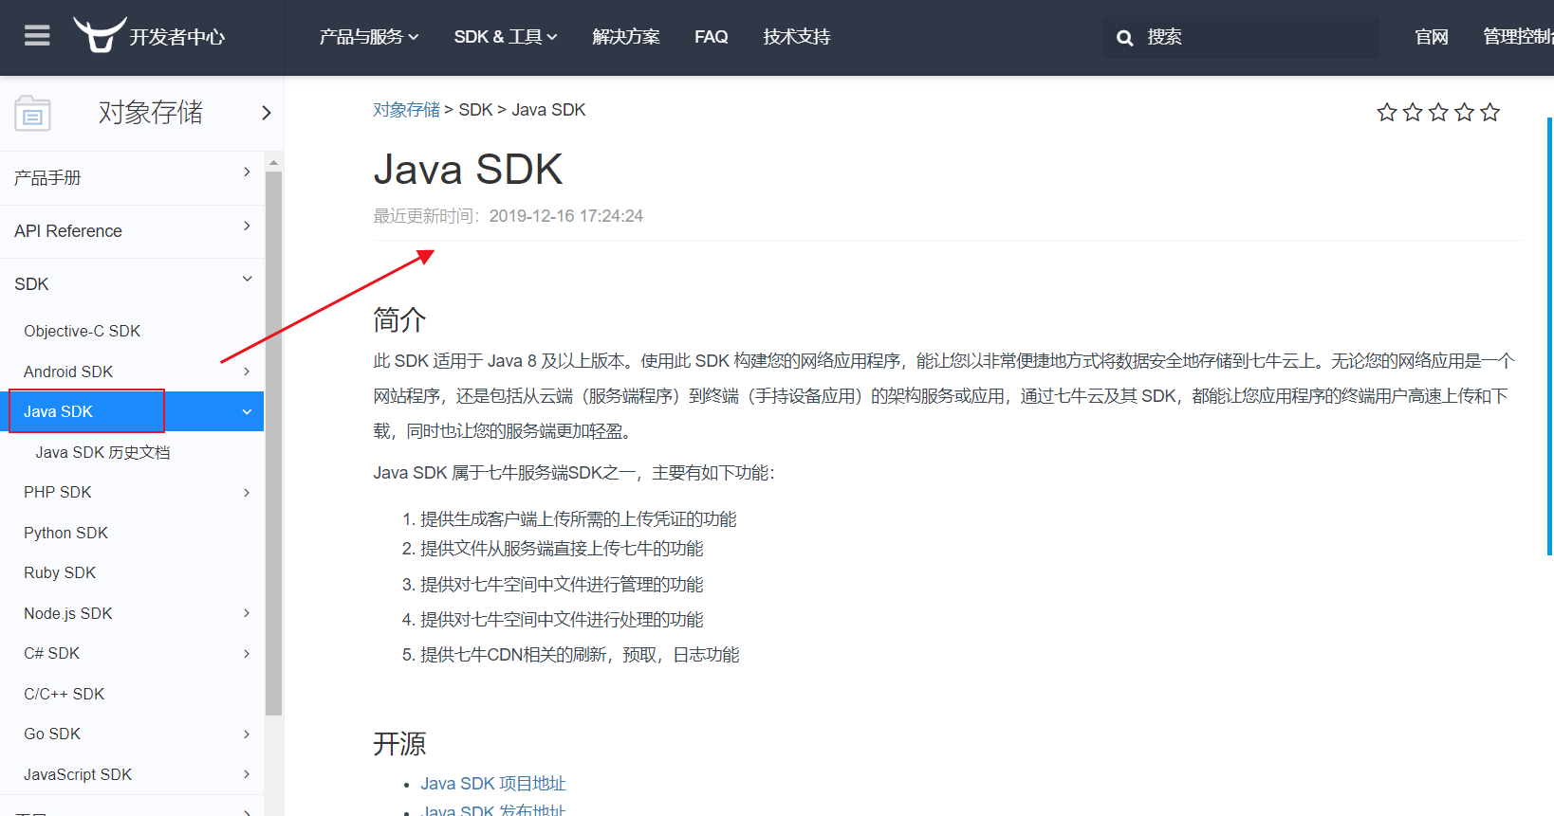
Task: Expand the JavaScript SDK submenu arrow
Action: point(247,774)
